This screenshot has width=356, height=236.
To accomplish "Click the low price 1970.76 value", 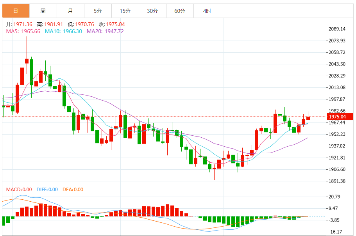I will coord(84,24).
